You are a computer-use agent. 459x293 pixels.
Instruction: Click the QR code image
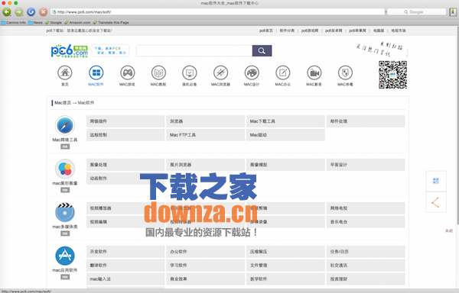pyautogui.click(x=393, y=75)
